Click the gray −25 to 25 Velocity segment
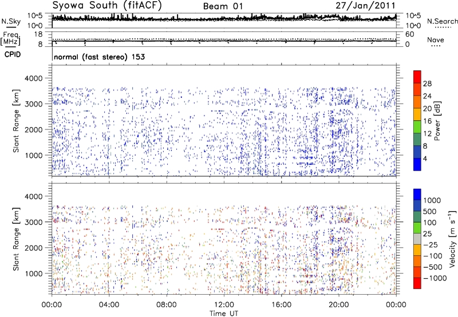The width and height of the screenshot is (458, 317). (x=417, y=239)
